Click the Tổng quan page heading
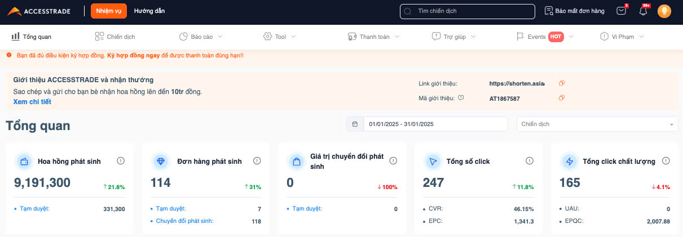683x237 pixels. click(x=38, y=126)
